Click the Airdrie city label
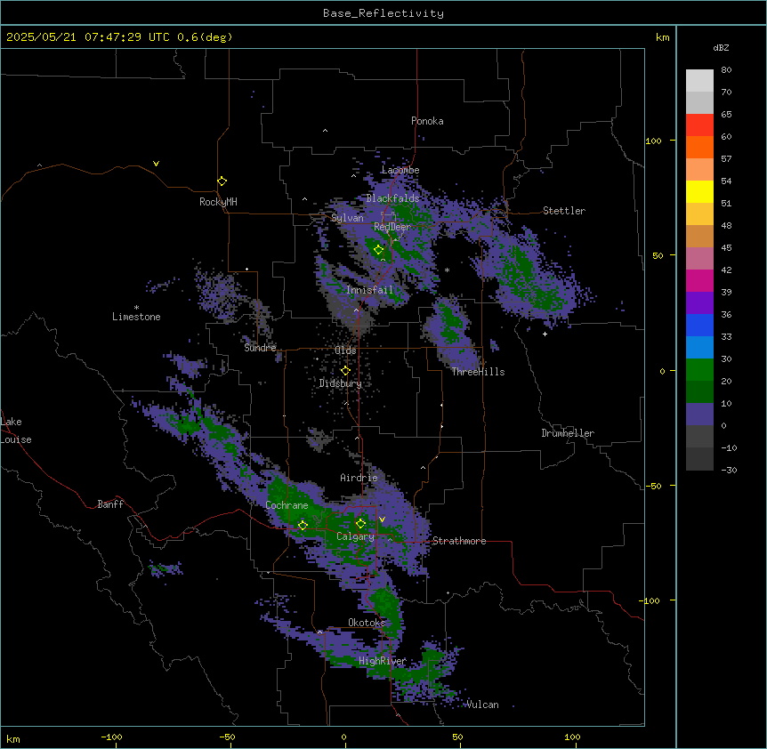767x749 pixels. click(359, 478)
